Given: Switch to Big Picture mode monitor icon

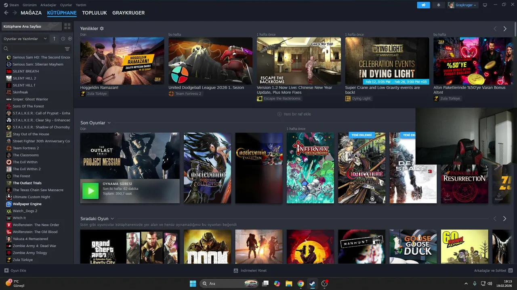Looking at the screenshot, I should [x=485, y=5].
